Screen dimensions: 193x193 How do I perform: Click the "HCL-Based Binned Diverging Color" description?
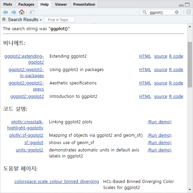[138, 182]
